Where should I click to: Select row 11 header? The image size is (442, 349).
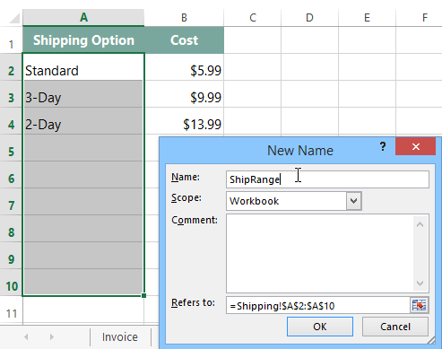11,310
